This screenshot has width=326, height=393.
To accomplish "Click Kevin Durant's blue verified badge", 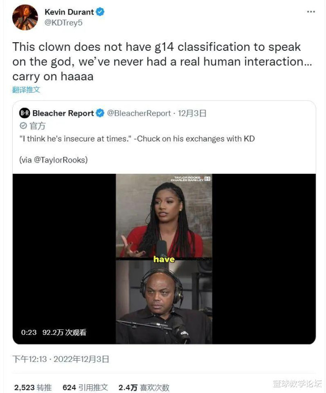I will [x=100, y=12].
